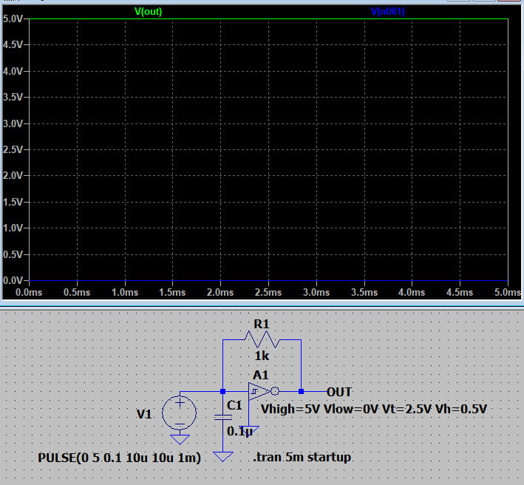Image resolution: width=524 pixels, height=485 pixels.
Task: Click the junction node at inverter output
Action: (x=302, y=391)
